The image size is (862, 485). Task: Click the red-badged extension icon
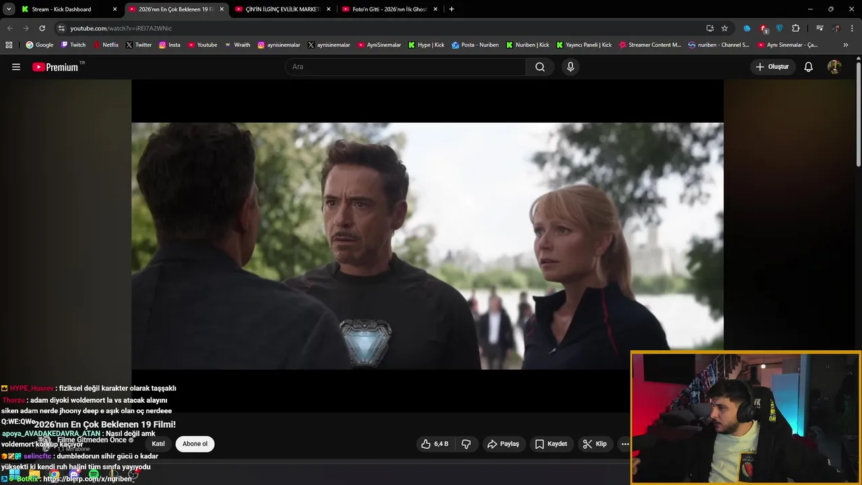click(764, 28)
